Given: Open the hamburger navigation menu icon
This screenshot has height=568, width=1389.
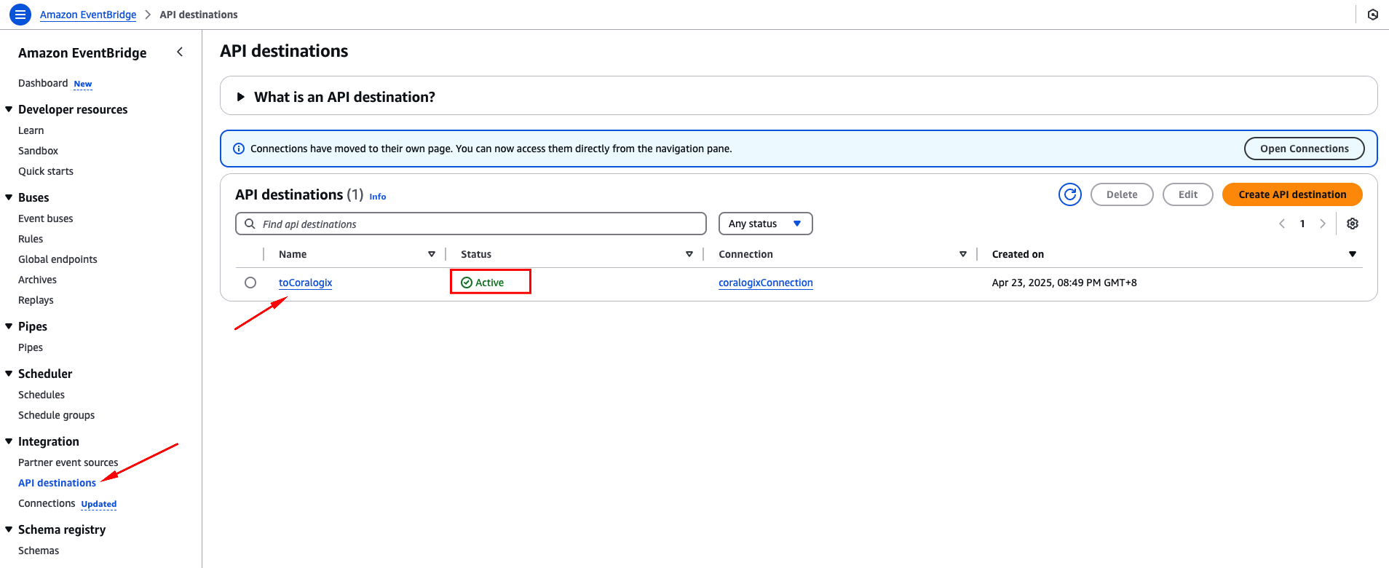Looking at the screenshot, I should 20,14.
